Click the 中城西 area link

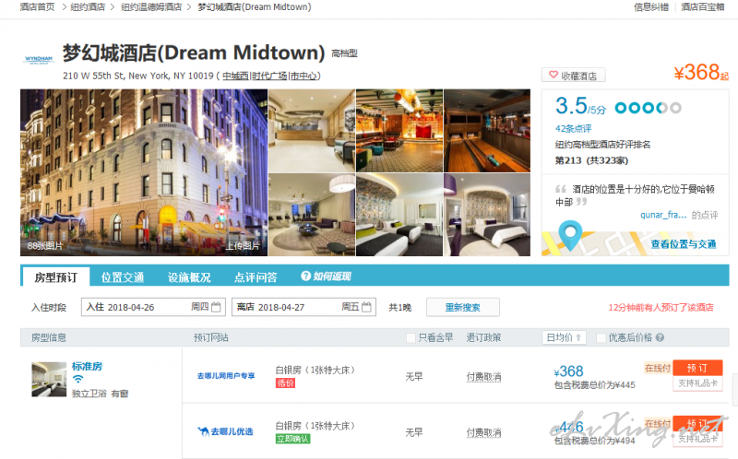click(235, 76)
